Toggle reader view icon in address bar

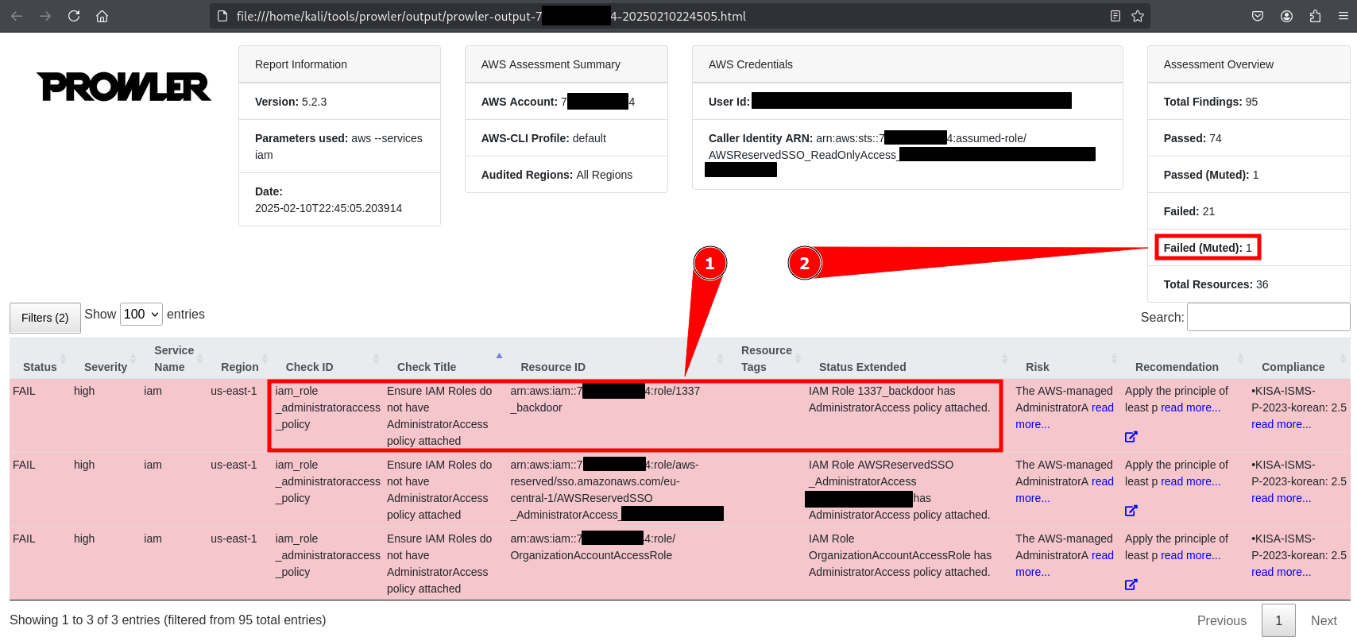pyautogui.click(x=1115, y=16)
